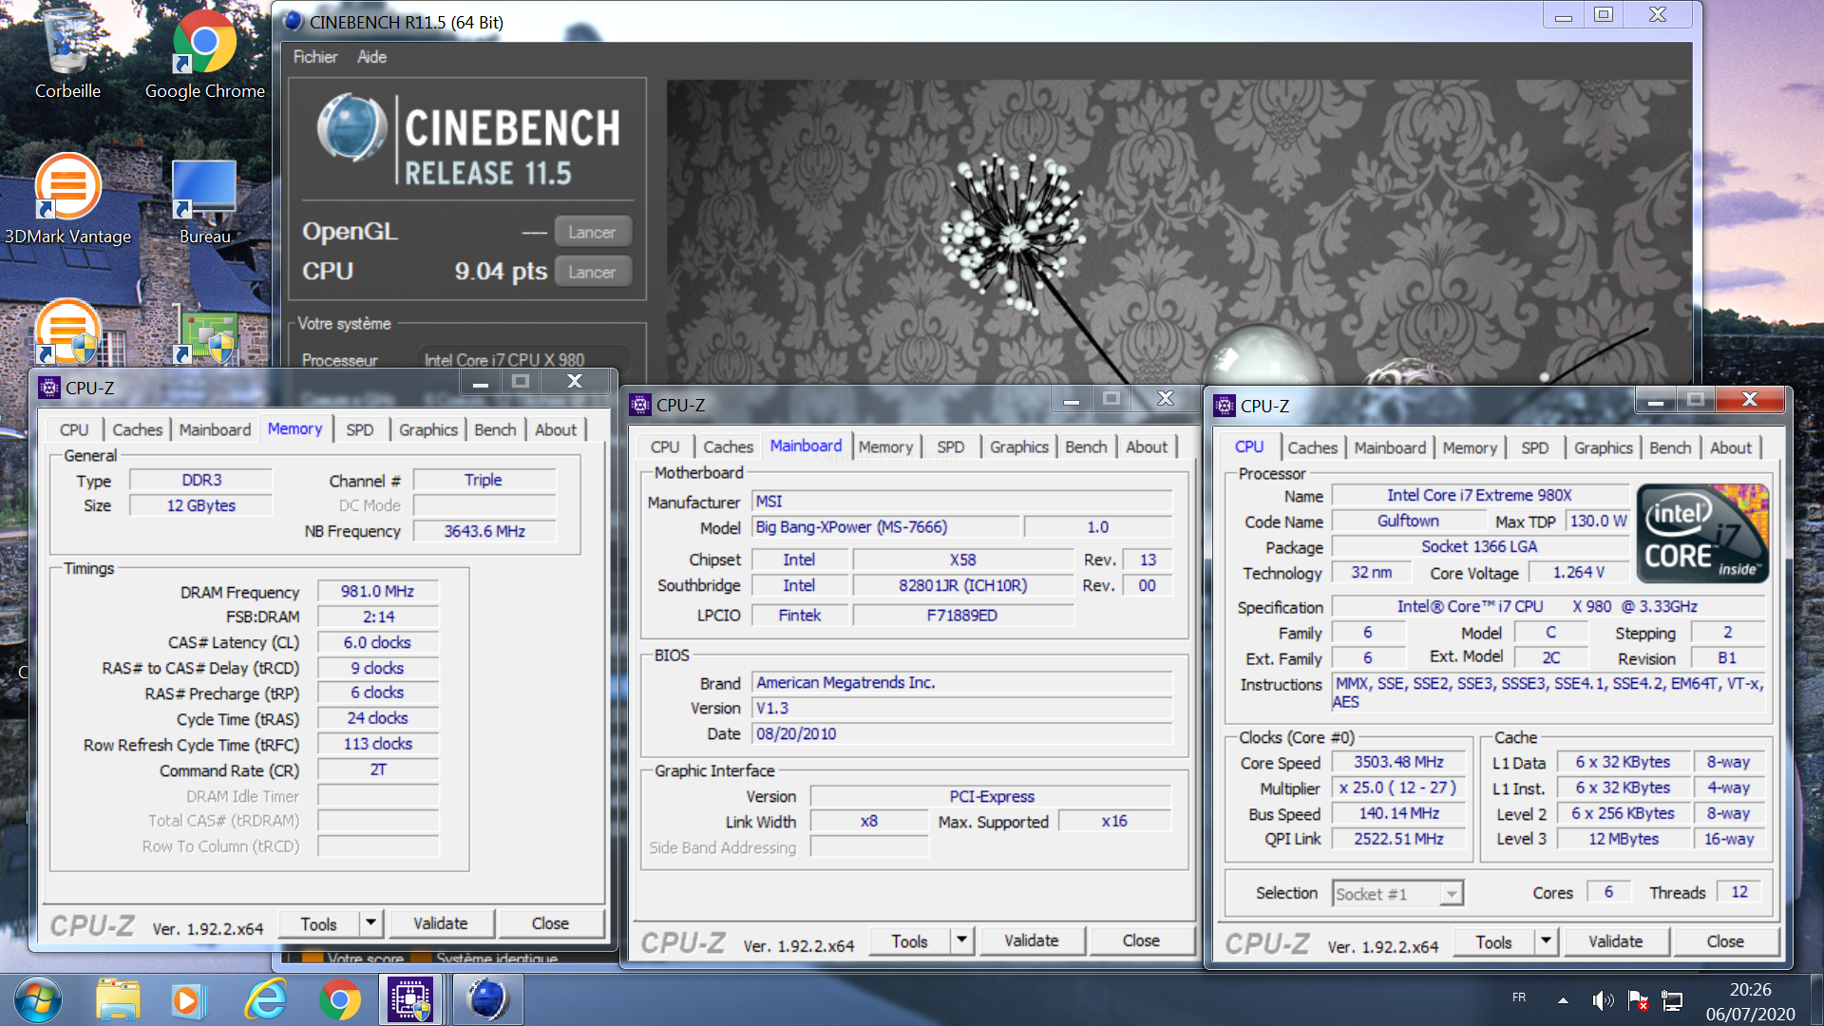
Task: Open the Aide menu in Cinebench
Action: click(x=371, y=57)
